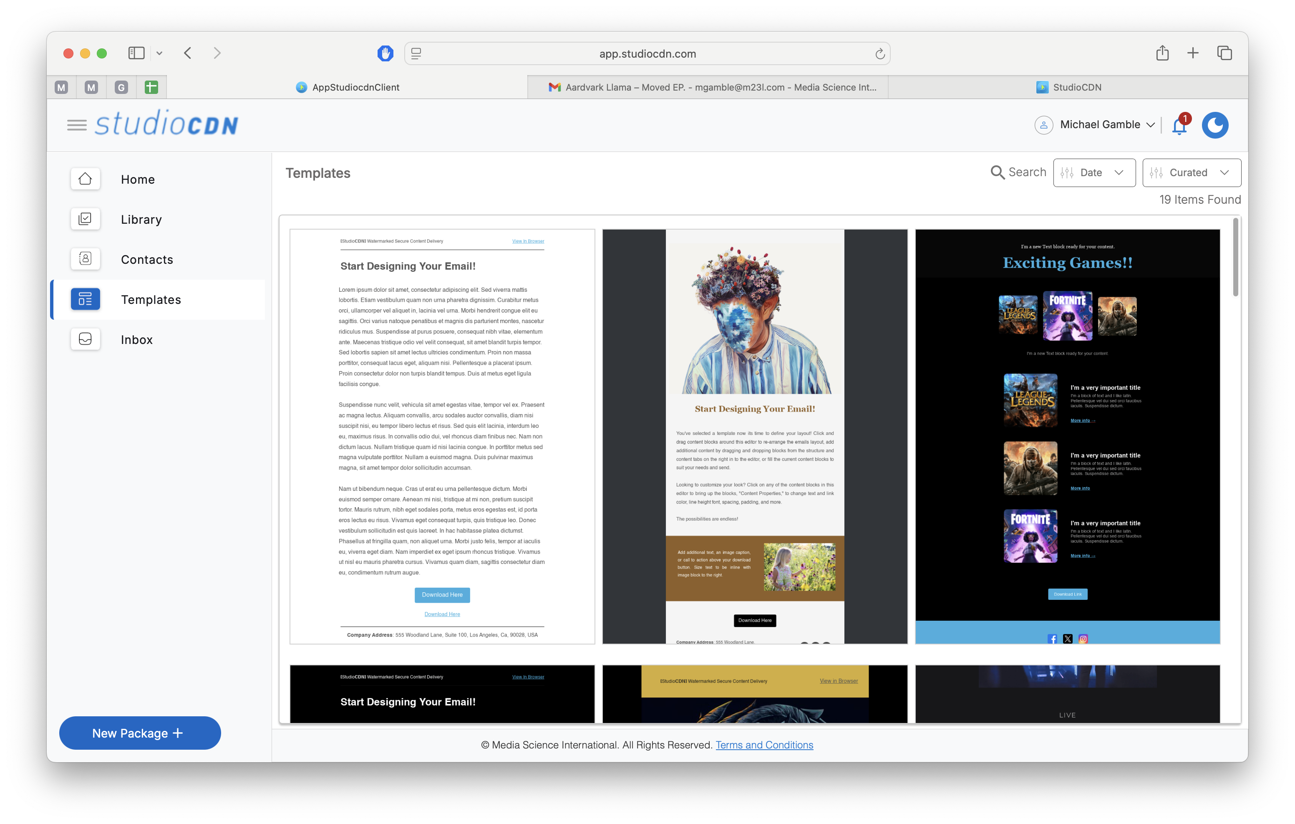
Task: Click the New Package button
Action: click(x=140, y=733)
